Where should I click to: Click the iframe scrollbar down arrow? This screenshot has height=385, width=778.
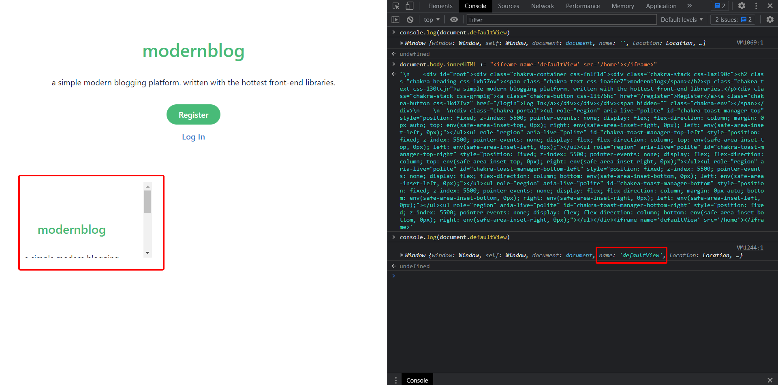pyautogui.click(x=147, y=253)
